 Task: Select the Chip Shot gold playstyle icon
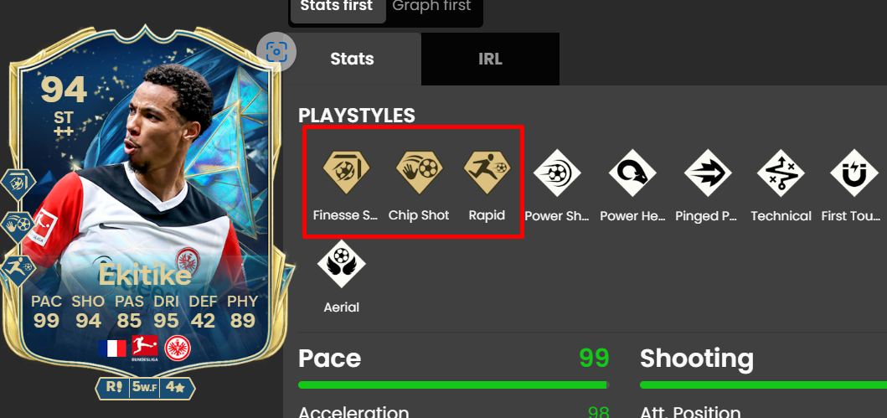pos(419,169)
